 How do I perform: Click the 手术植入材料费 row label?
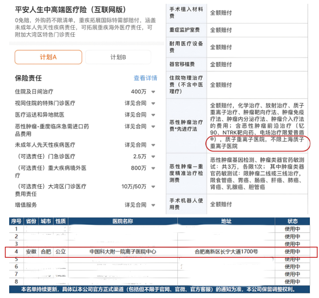(x=186, y=13)
